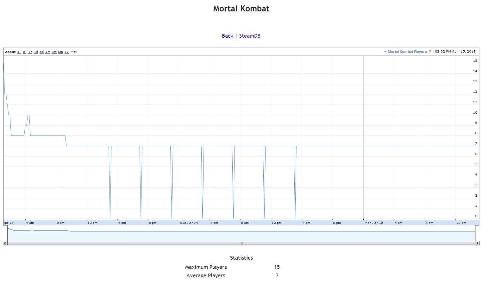Set chart zoom to 5 minutes (5')
This screenshot has height=284, width=489.
pyautogui.click(x=25, y=52)
